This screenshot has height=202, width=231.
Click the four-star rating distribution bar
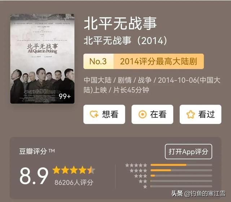[x=181, y=170]
